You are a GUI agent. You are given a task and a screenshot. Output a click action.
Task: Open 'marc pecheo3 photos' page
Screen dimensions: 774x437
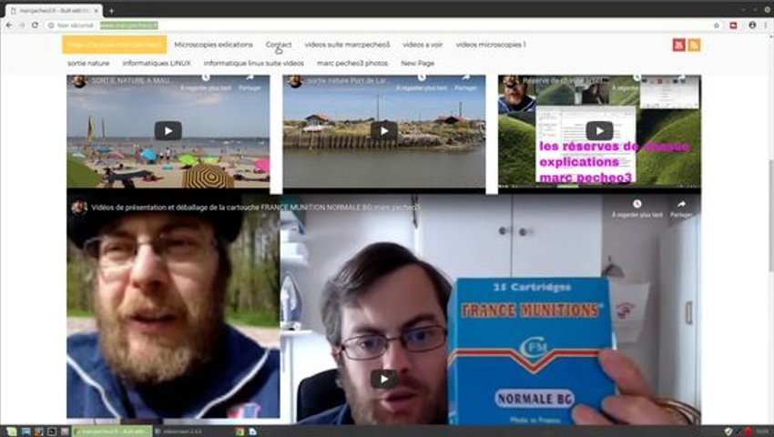coord(352,63)
